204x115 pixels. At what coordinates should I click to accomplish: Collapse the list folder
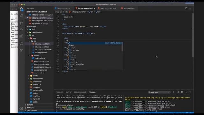coord(30,41)
